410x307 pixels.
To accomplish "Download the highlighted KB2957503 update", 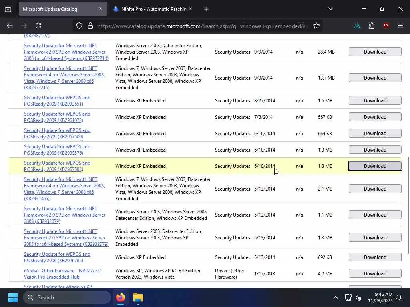I will pos(375,166).
